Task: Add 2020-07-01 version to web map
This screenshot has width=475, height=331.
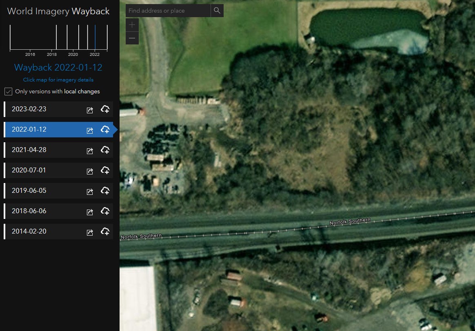Action: tap(105, 170)
